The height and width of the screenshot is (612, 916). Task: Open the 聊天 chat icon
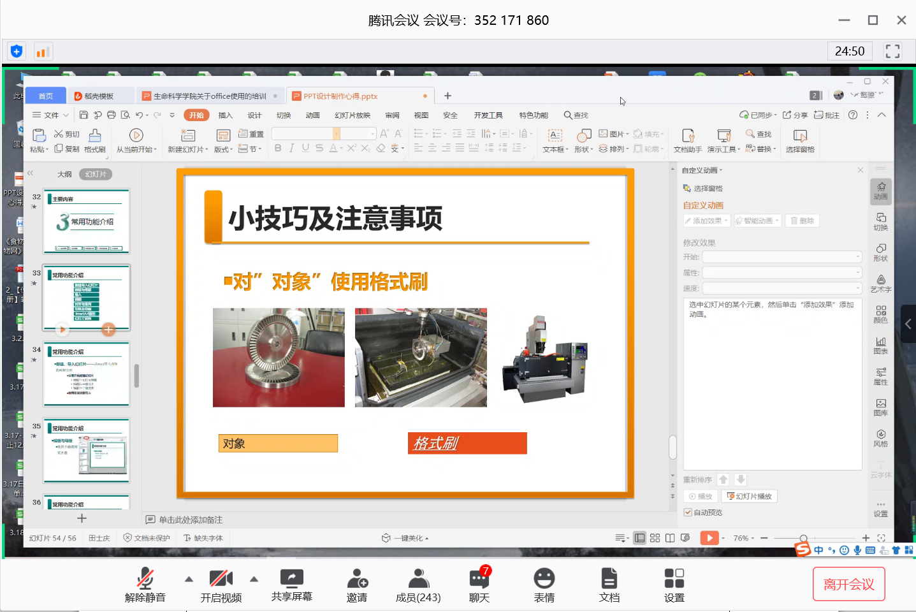tap(479, 578)
